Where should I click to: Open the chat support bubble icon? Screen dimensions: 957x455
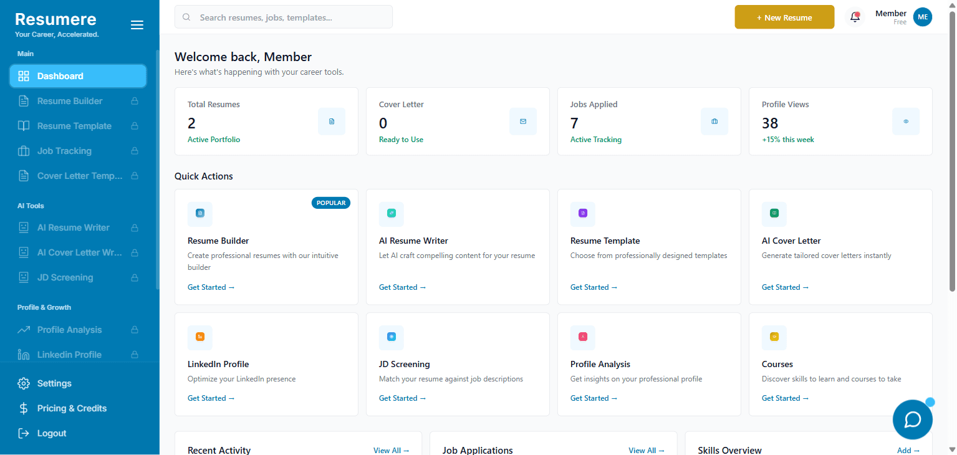coord(912,419)
